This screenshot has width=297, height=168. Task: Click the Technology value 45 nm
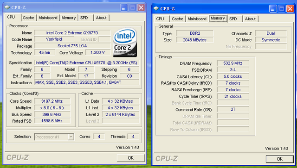[45, 53]
